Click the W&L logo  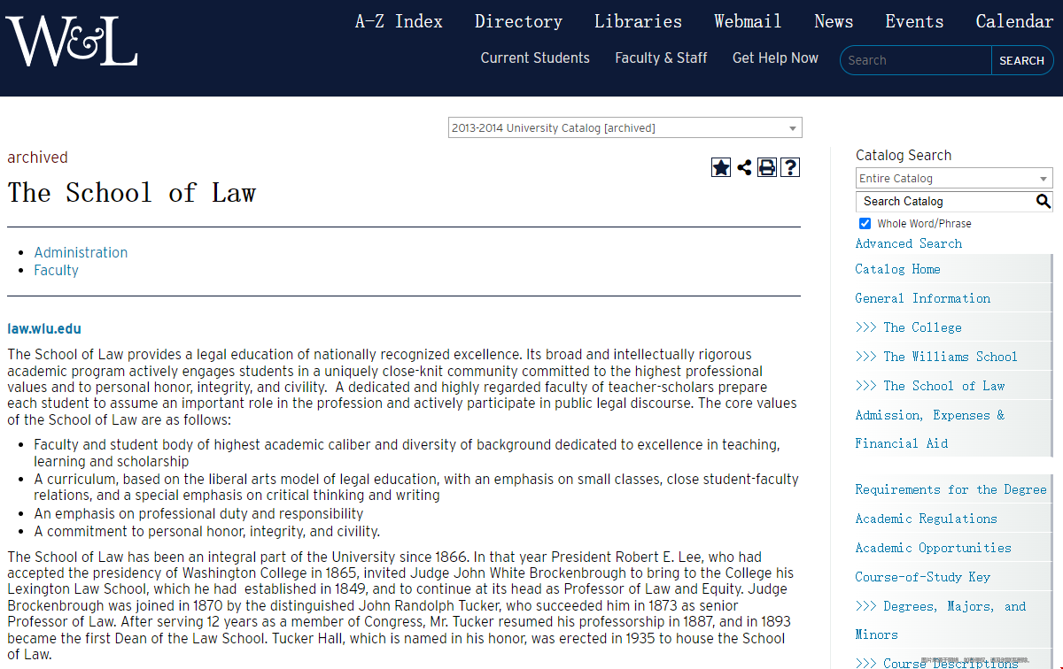pos(72,42)
